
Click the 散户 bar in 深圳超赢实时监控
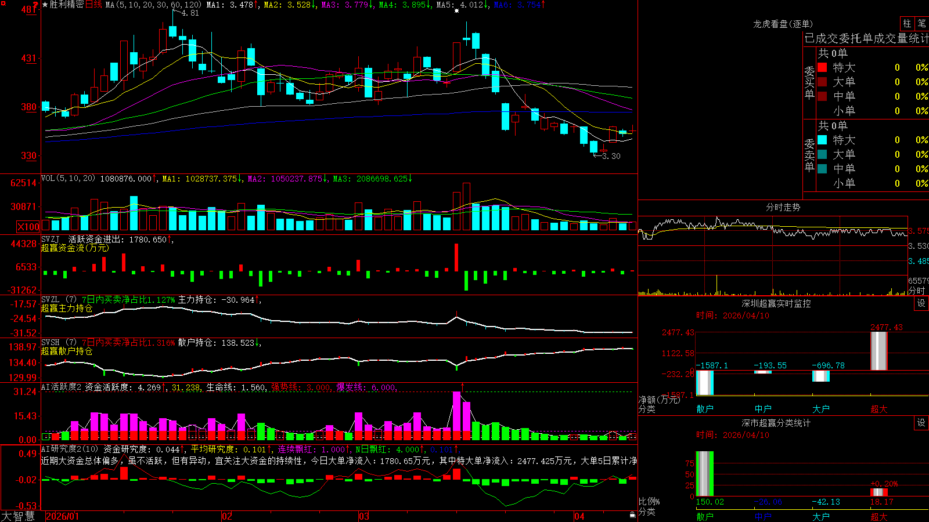coord(705,383)
